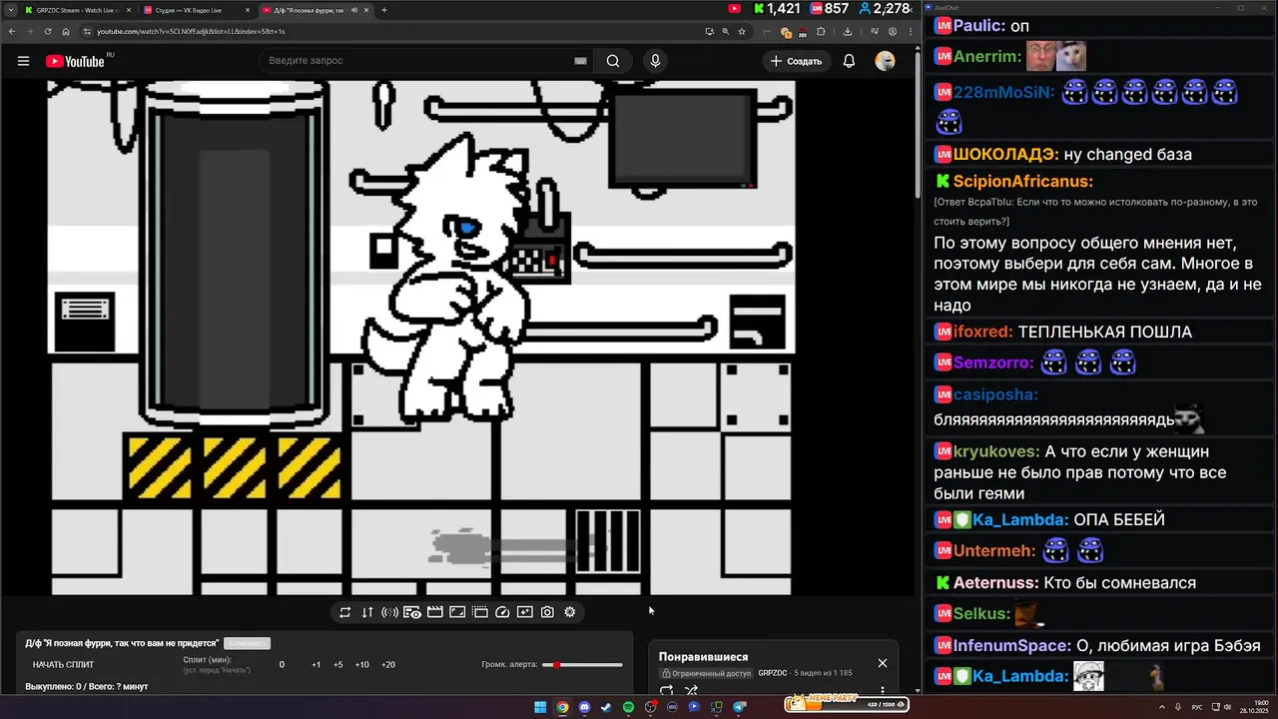Image resolution: width=1278 pixels, height=719 pixels.
Task: Start voice search with the microphone
Action: (655, 61)
